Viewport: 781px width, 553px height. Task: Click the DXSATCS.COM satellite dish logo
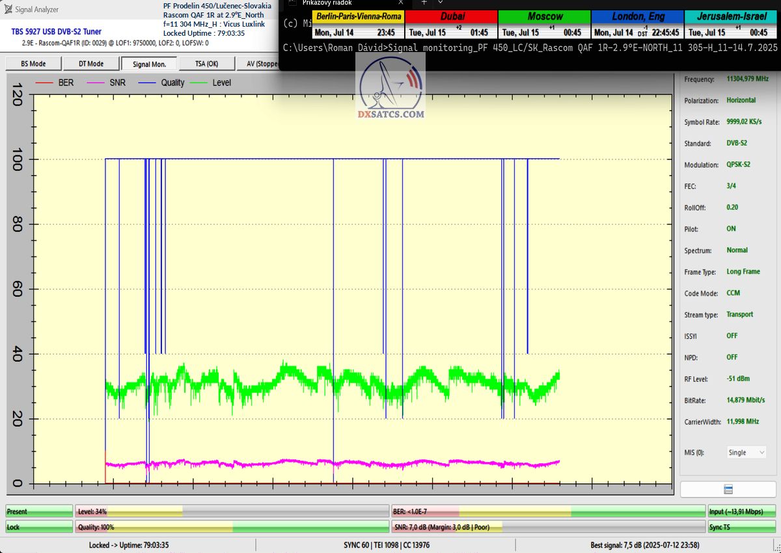pyautogui.click(x=390, y=88)
